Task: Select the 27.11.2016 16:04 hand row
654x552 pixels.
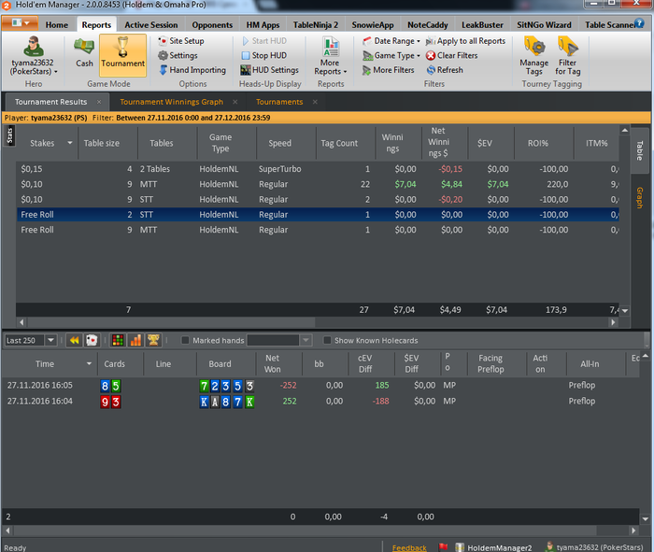Action: (x=320, y=401)
